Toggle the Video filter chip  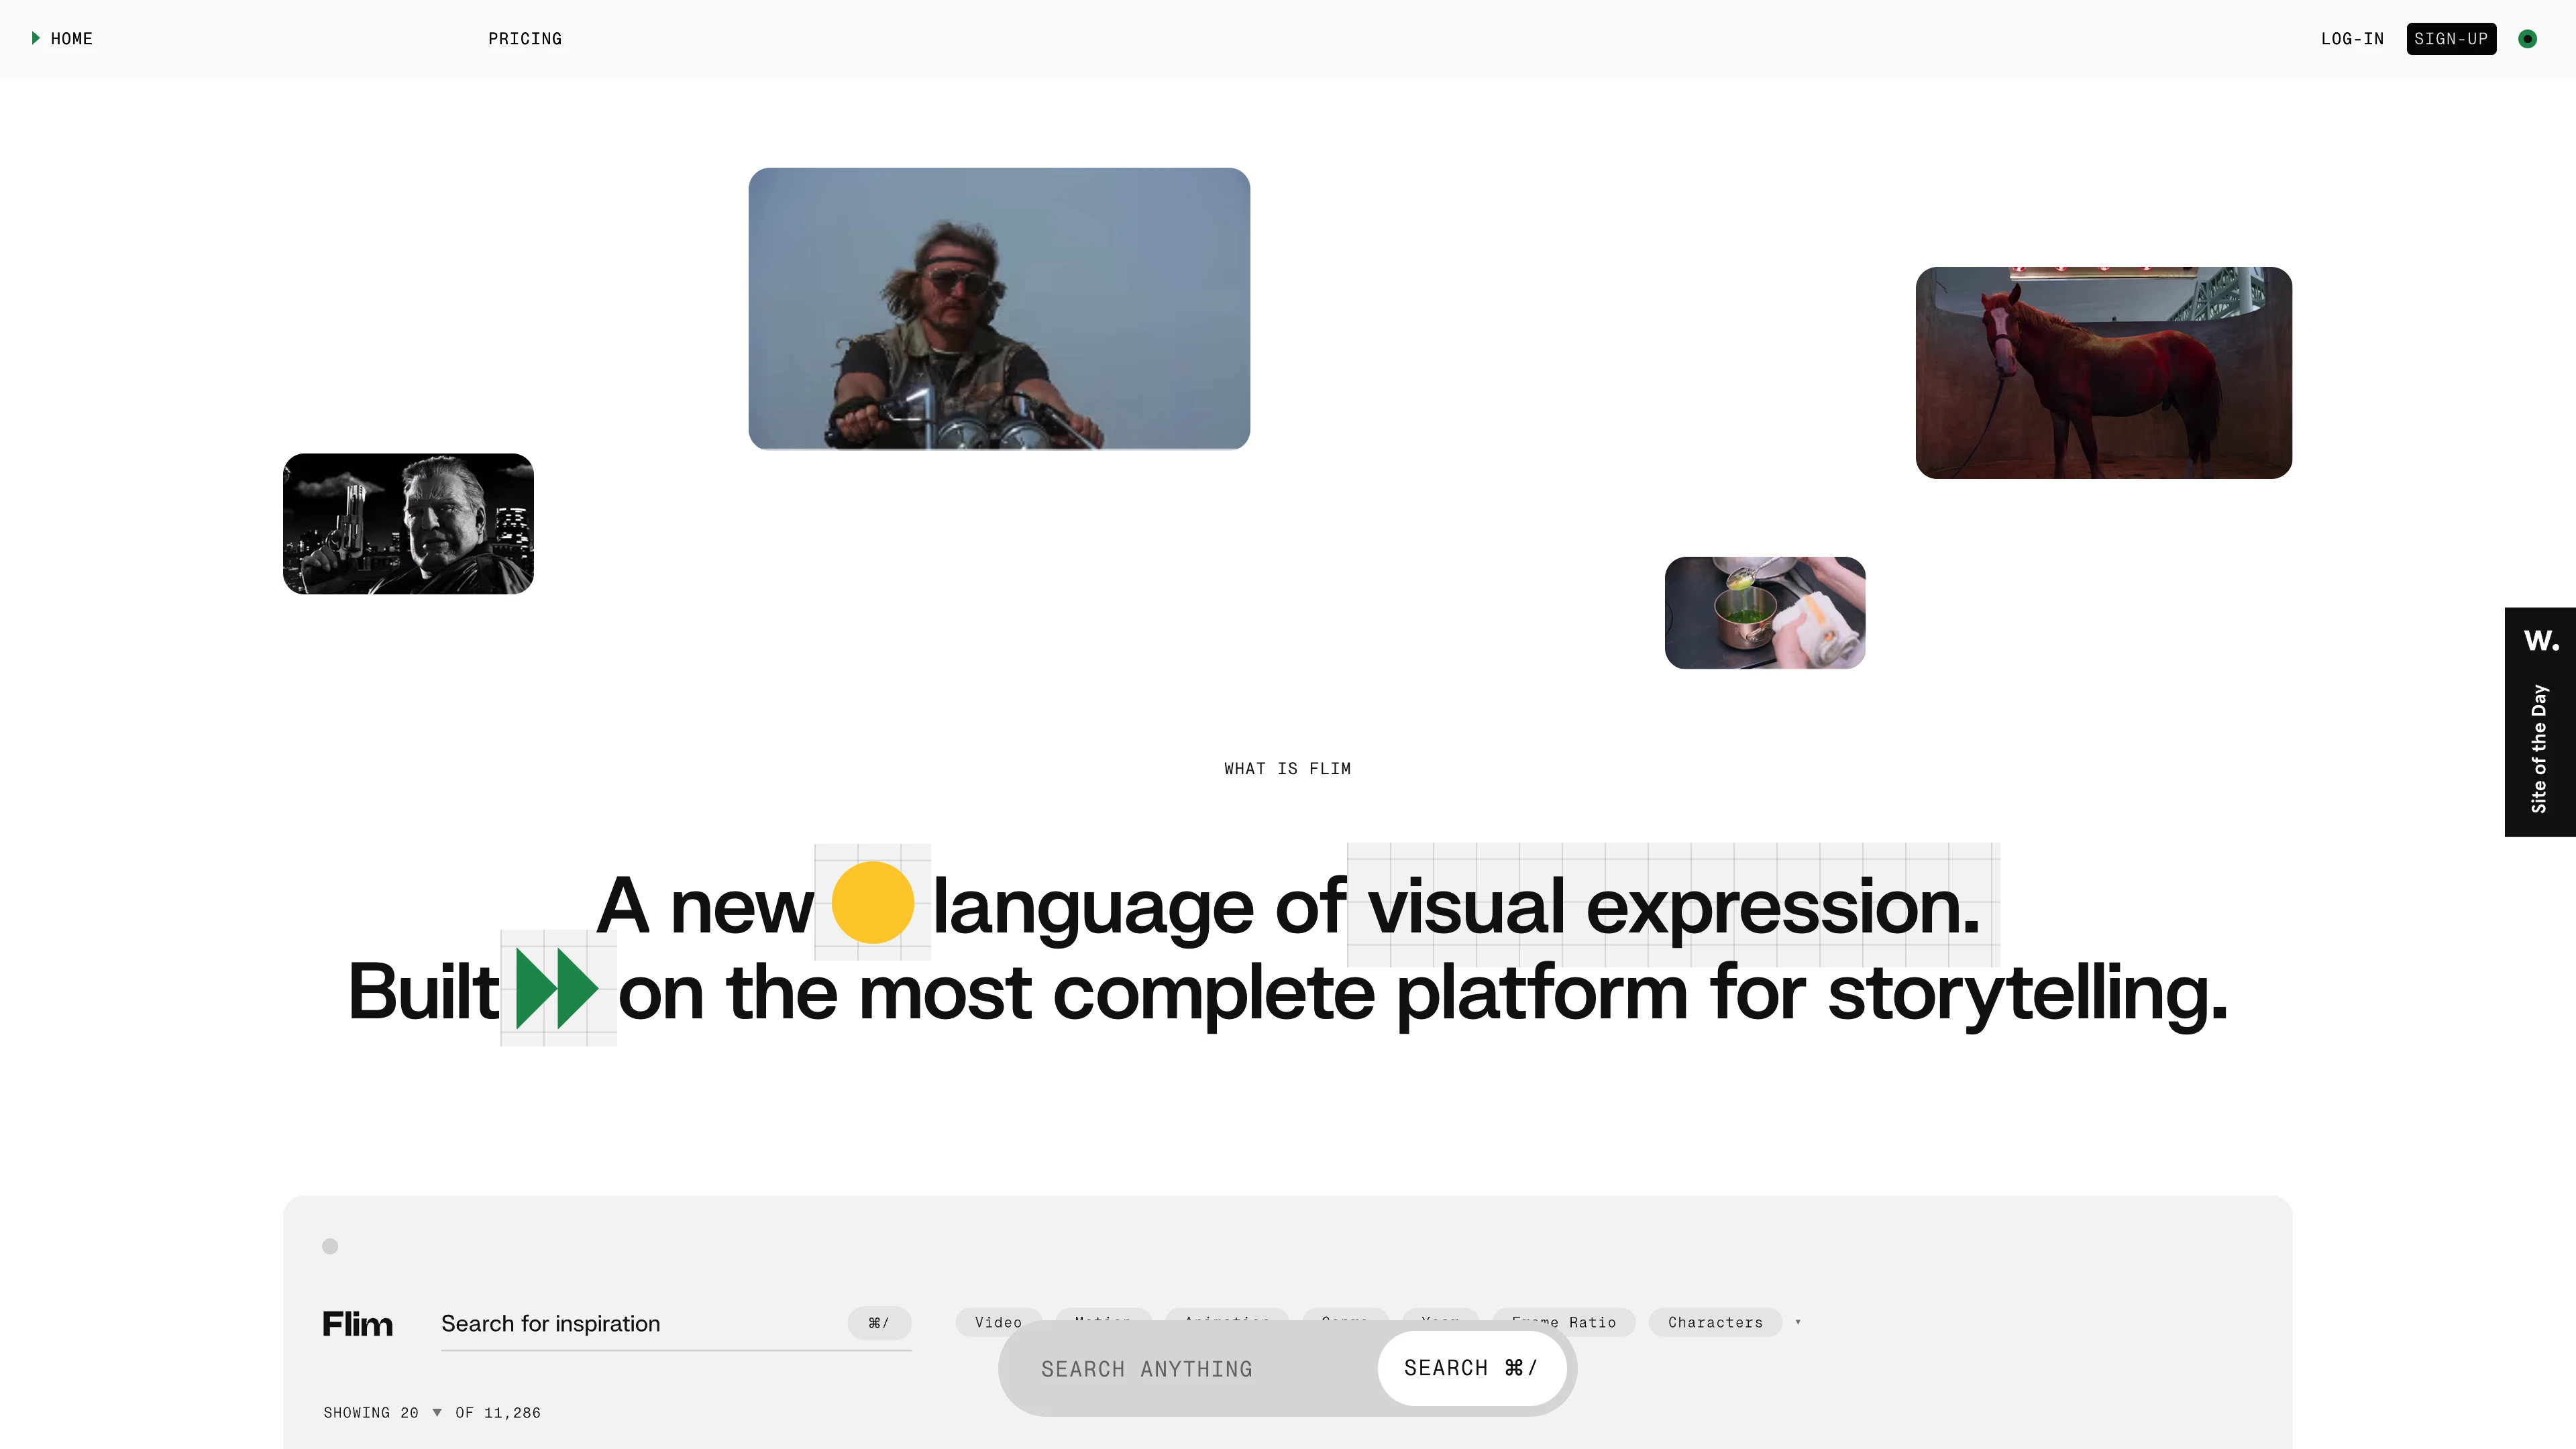tap(998, 1320)
